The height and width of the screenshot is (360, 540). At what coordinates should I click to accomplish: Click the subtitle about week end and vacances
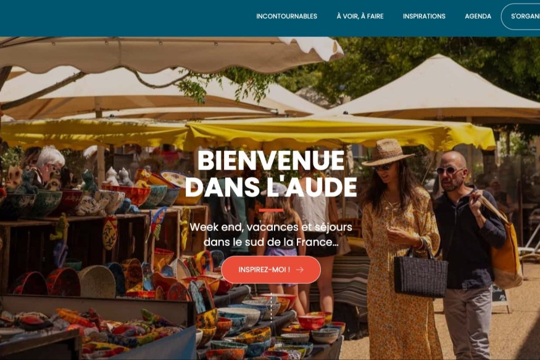click(271, 234)
